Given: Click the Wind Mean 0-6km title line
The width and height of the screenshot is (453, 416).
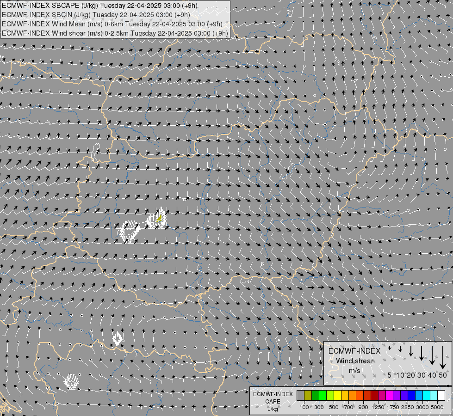Looking at the screenshot, I should click(x=112, y=24).
